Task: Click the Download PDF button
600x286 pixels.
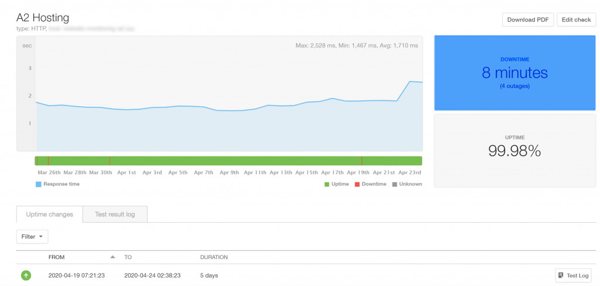Action: (527, 19)
